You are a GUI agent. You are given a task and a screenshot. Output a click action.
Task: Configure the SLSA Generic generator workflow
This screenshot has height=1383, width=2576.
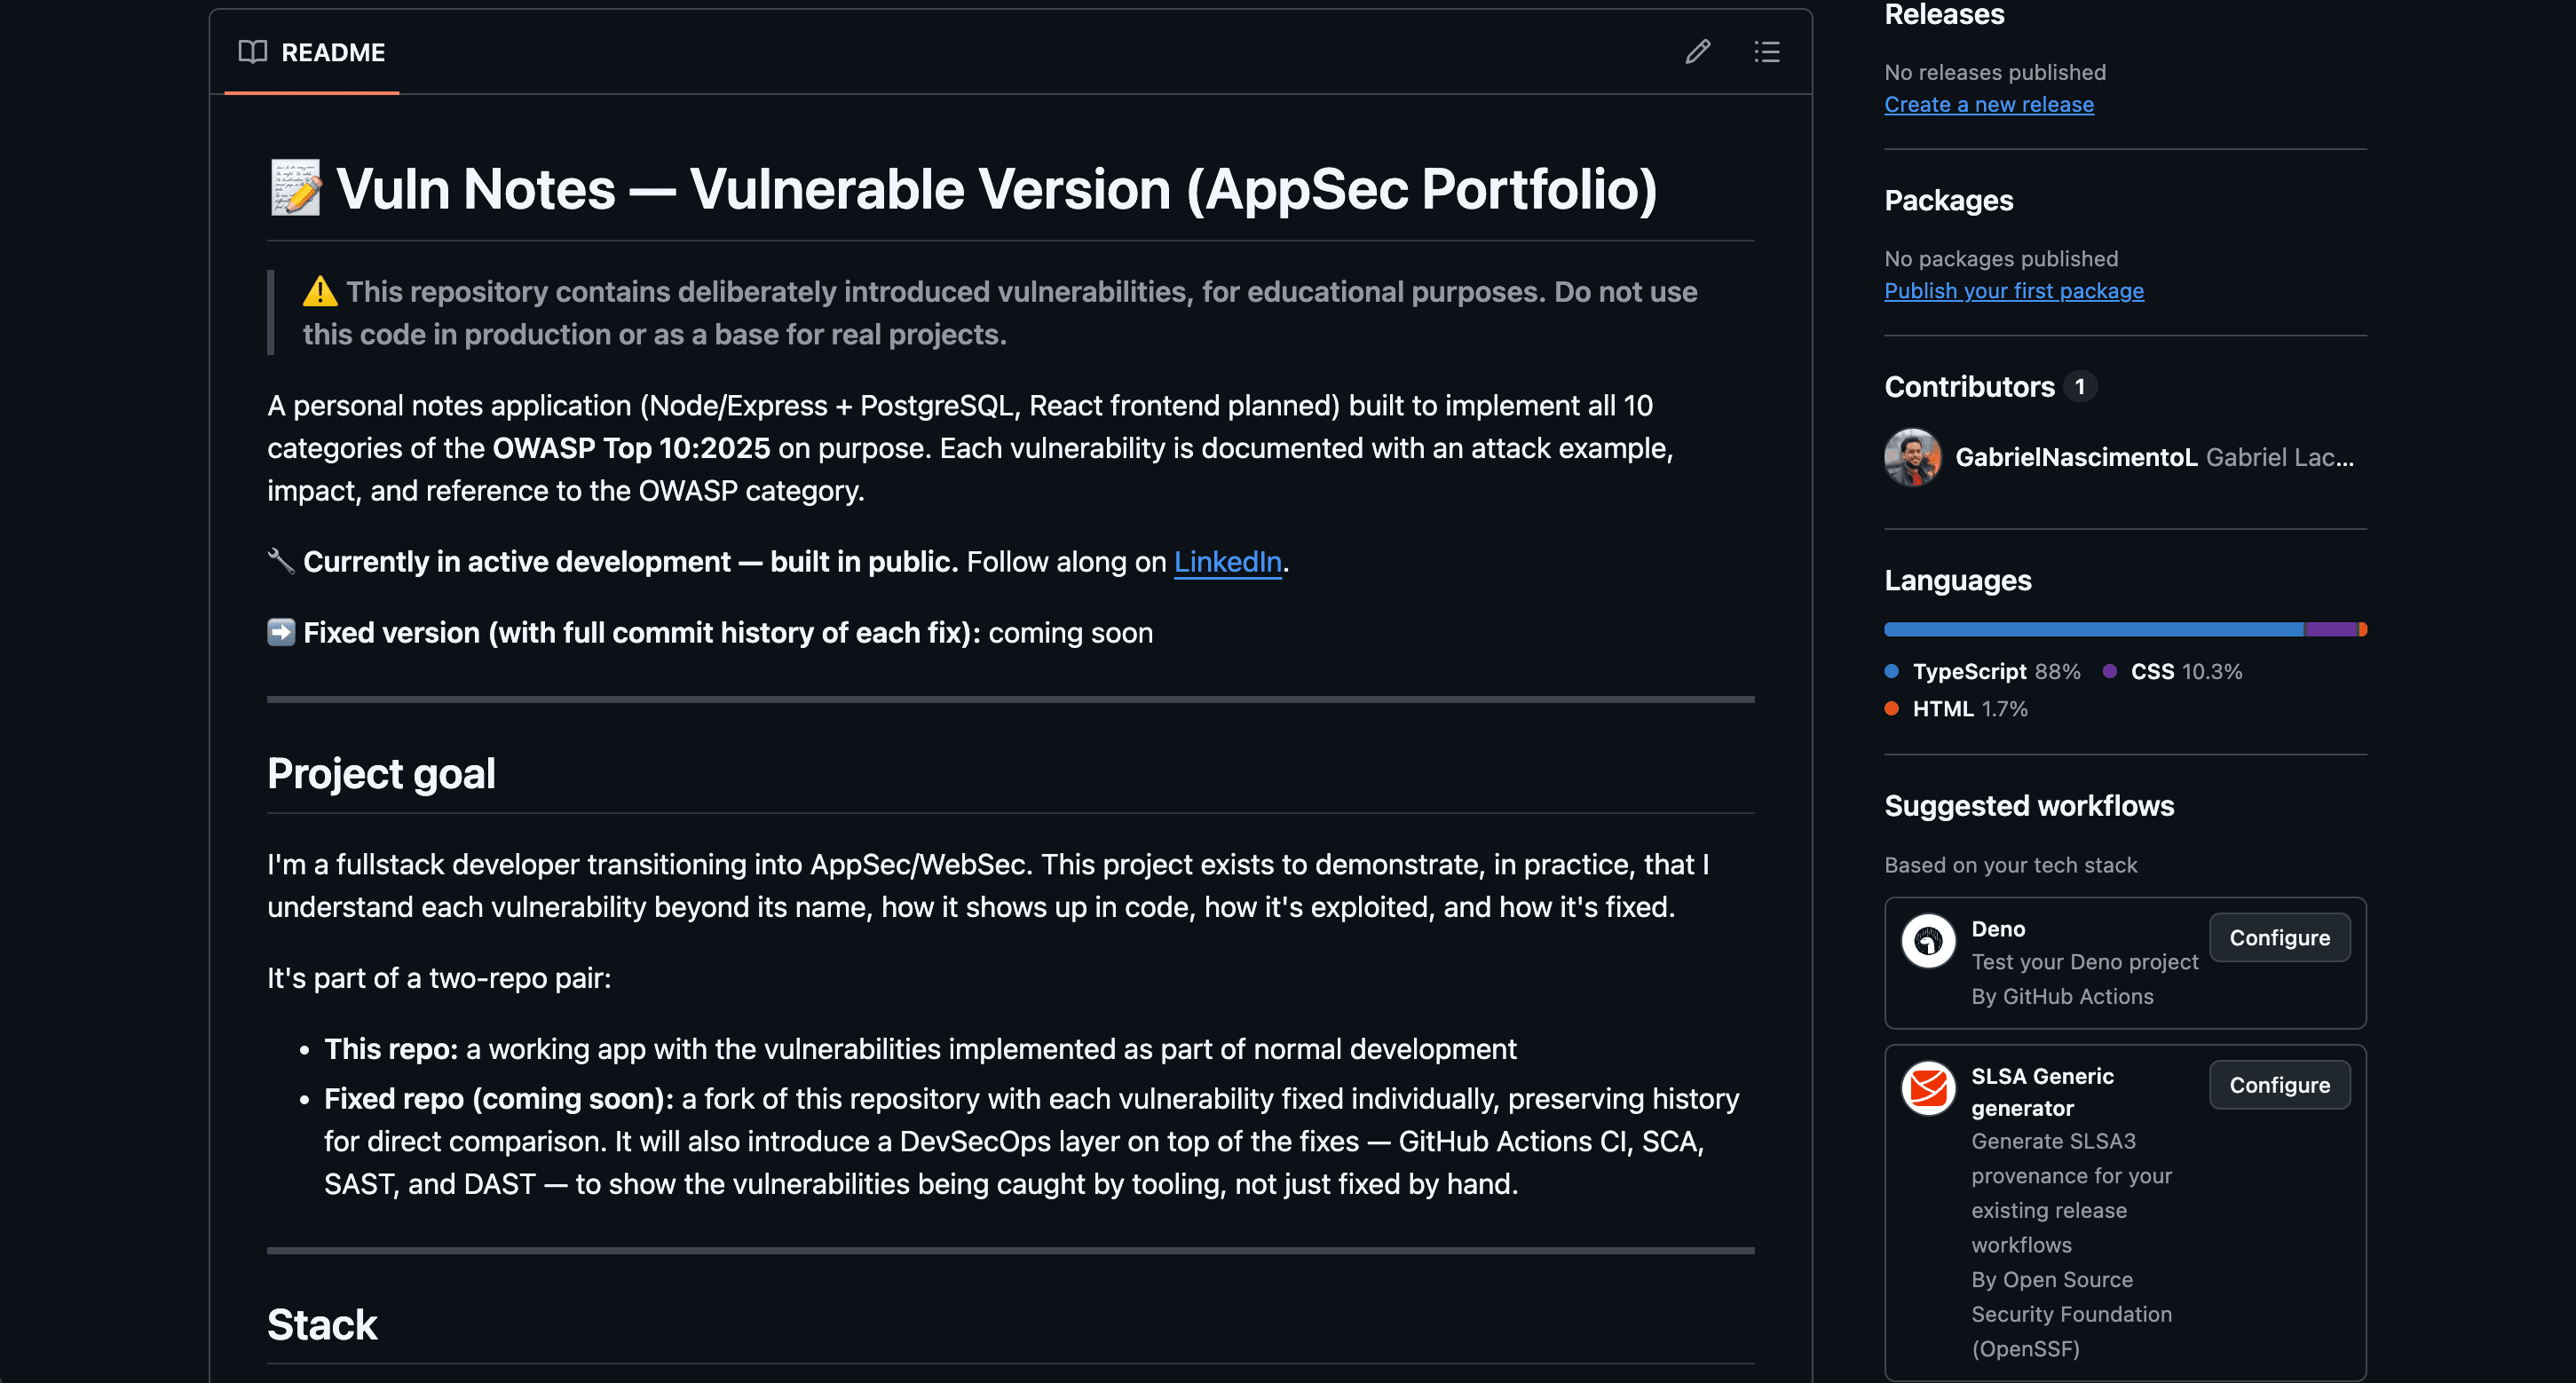(x=2279, y=1084)
